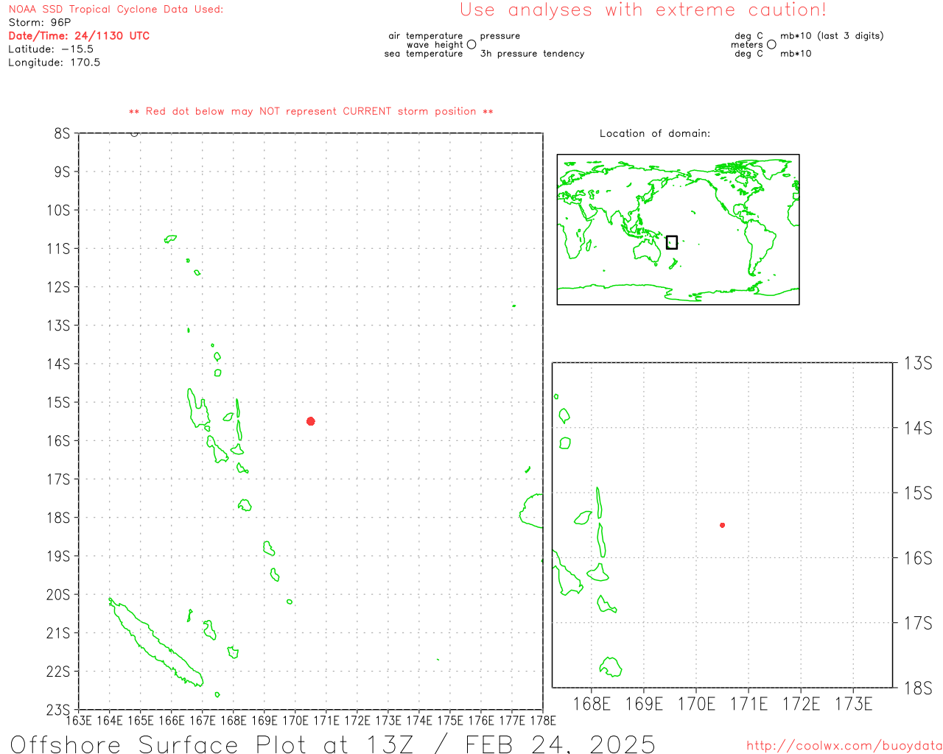Click the '23S' latitude label on main map

58,710
